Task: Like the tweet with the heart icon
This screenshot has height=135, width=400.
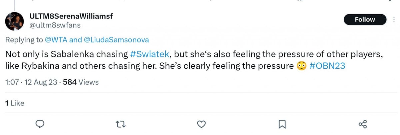Action: click(201, 124)
